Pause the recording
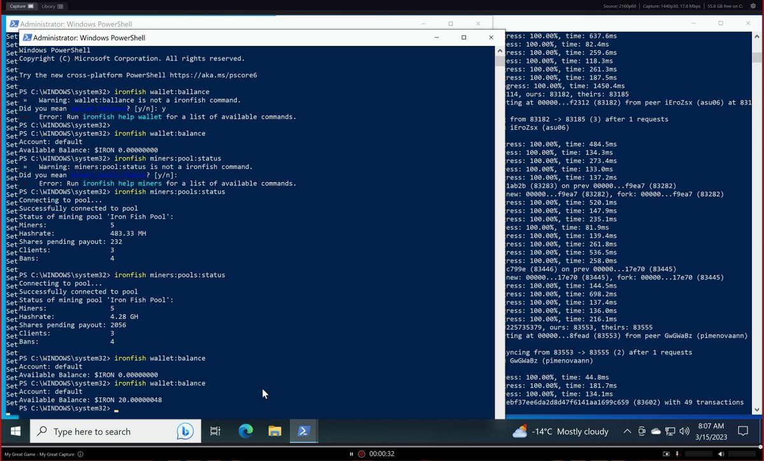The width and height of the screenshot is (764, 461). [x=351, y=454]
